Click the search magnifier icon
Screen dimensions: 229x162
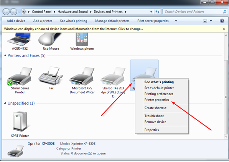coord(224,12)
